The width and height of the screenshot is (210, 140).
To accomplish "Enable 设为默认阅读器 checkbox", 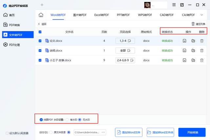I will [x=7, y=133].
